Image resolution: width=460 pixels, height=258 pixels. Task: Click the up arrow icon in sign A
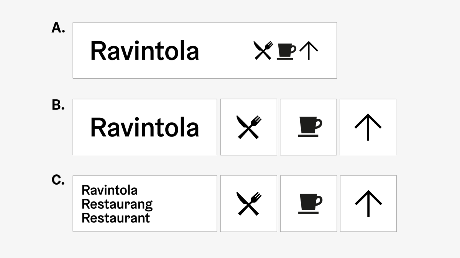(309, 51)
